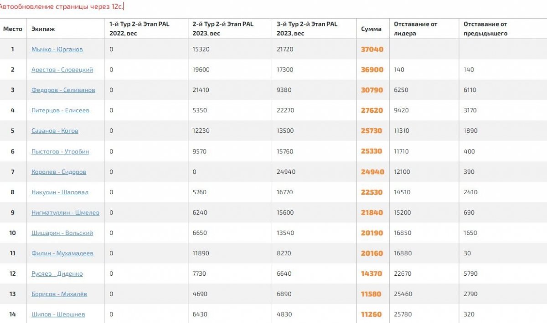Open the Мычко - Юрганов crew link
Viewport: 547px width, 323px height.
pos(57,49)
